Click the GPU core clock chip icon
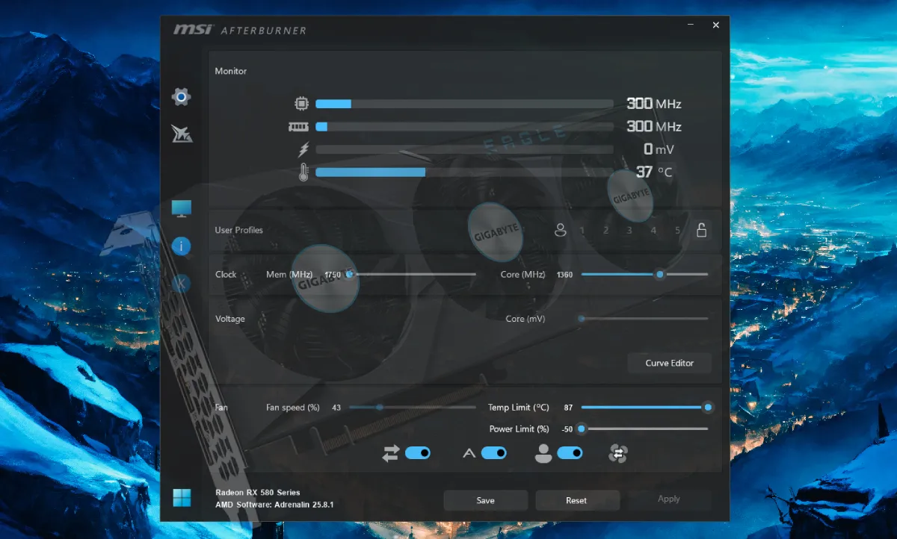The width and height of the screenshot is (897, 539). (301, 103)
